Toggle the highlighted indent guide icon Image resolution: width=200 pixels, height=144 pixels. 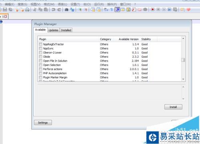tap(117, 10)
